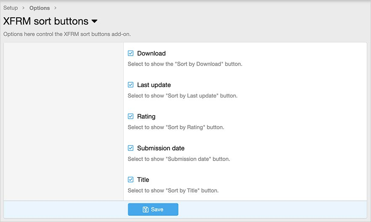Click the Last update label text
371x222 pixels.
(154, 85)
